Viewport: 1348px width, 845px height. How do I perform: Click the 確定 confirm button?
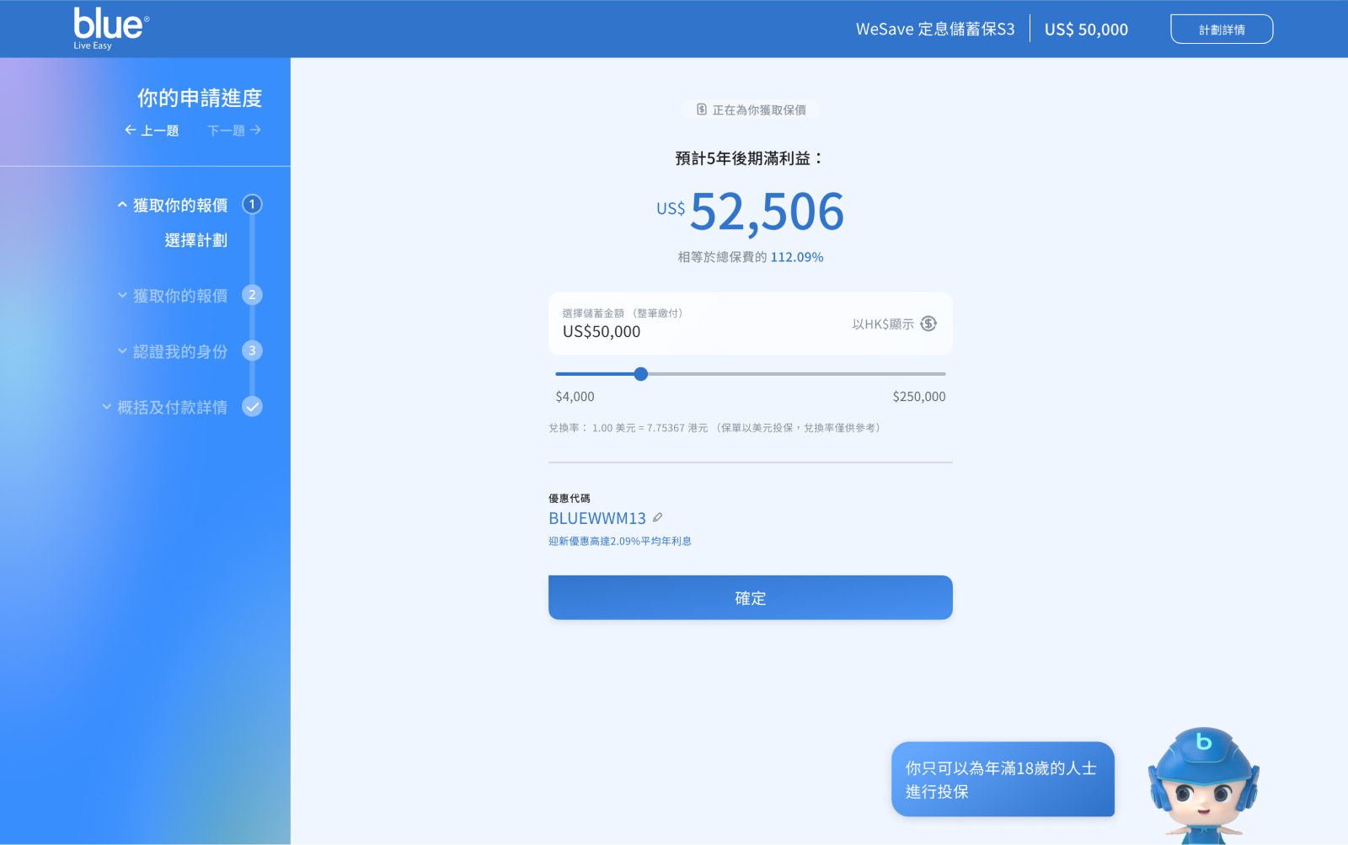751,597
